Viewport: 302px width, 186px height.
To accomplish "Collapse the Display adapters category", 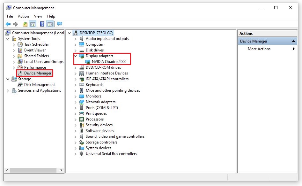I will point(75,56).
